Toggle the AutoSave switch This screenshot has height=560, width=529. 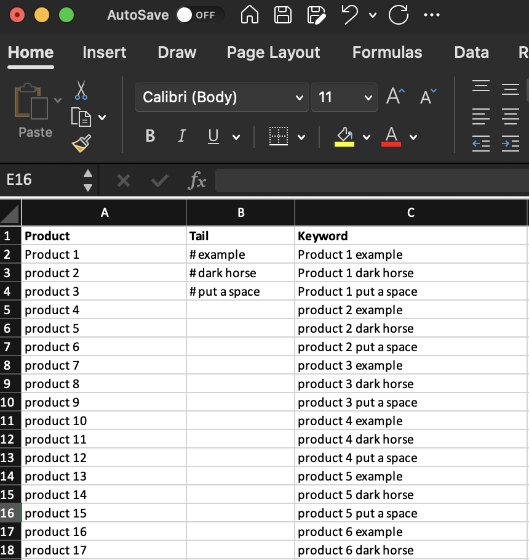(199, 15)
